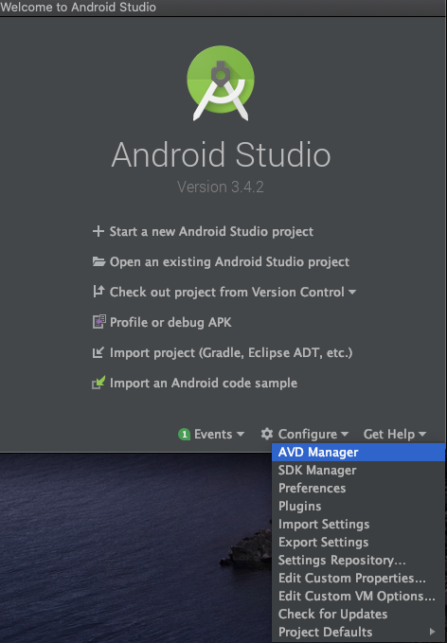Open the Events dropdown

click(219, 435)
